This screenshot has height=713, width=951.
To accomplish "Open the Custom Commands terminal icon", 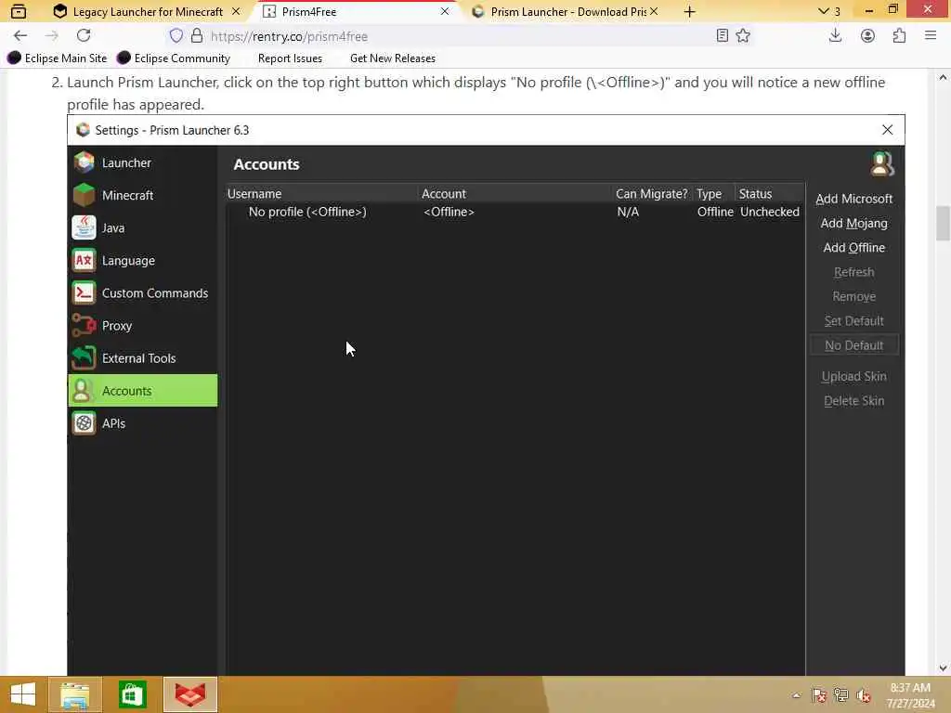I will click(x=84, y=293).
